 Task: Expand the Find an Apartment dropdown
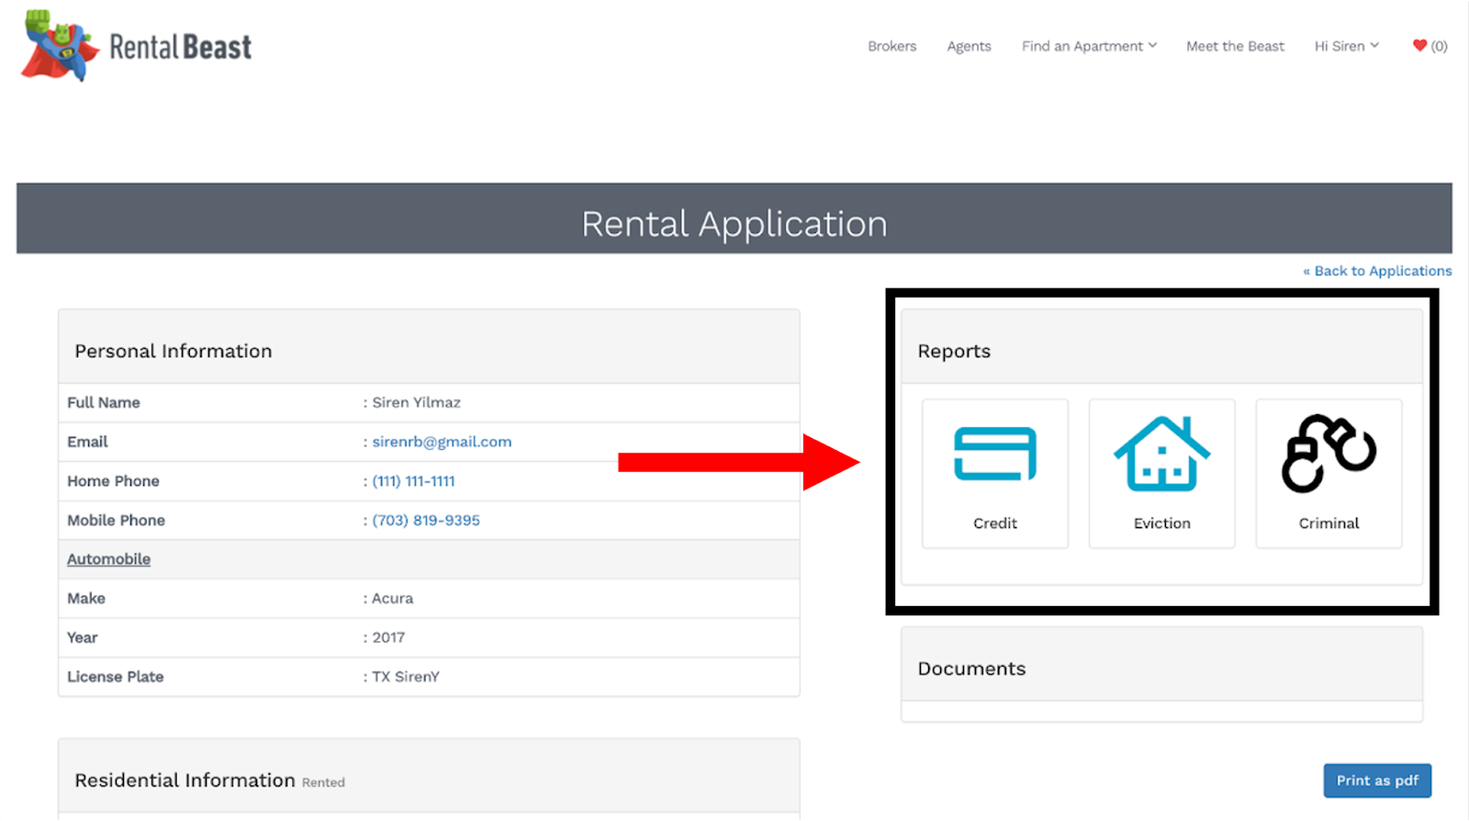coord(1089,46)
